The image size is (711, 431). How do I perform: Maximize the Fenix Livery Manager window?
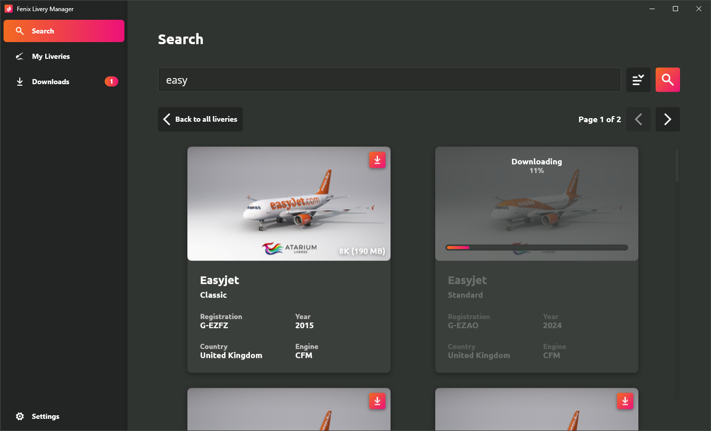pos(675,9)
